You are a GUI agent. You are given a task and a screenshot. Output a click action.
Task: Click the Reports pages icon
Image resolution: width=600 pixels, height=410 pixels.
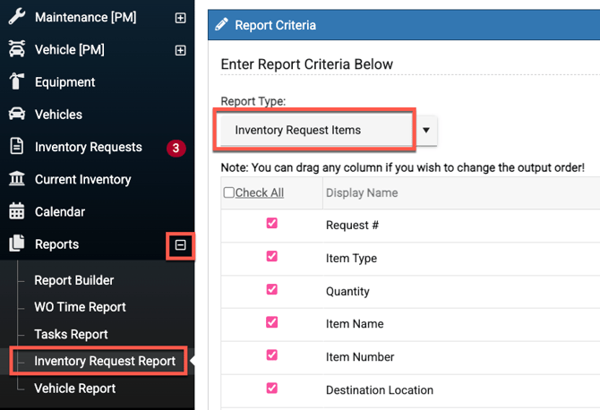(16, 244)
